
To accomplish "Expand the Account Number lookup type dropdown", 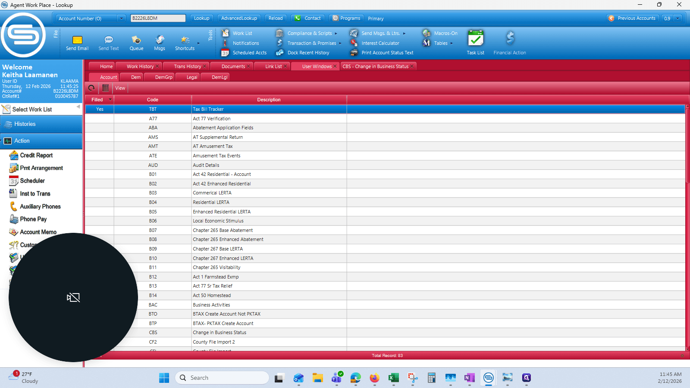I will click(x=121, y=19).
